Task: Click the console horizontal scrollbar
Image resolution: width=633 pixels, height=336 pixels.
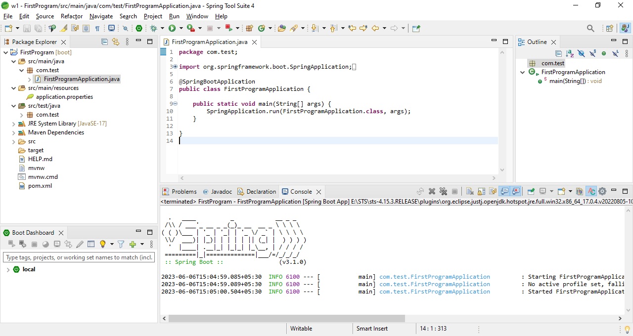Action: click(x=287, y=319)
